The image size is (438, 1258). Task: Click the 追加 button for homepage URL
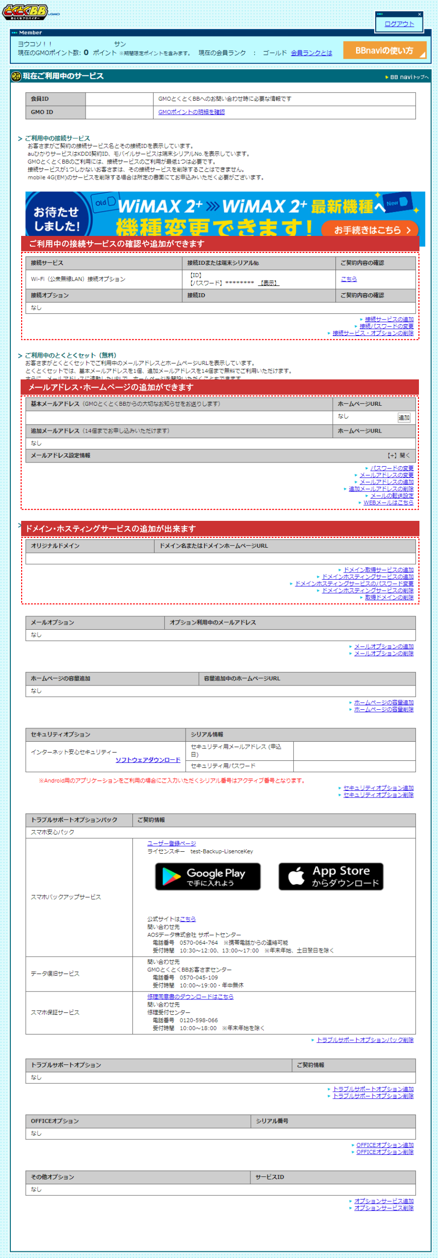404,418
